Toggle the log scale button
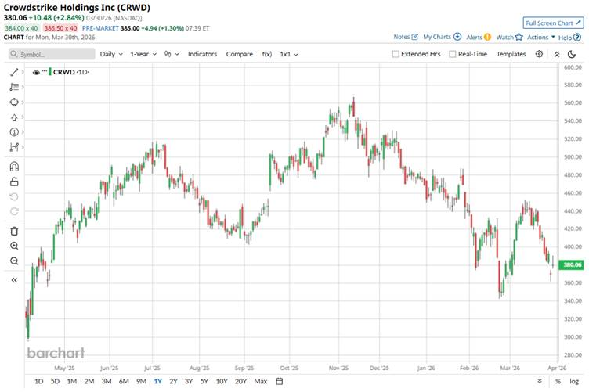The height and width of the screenshot is (392, 589). [574, 381]
